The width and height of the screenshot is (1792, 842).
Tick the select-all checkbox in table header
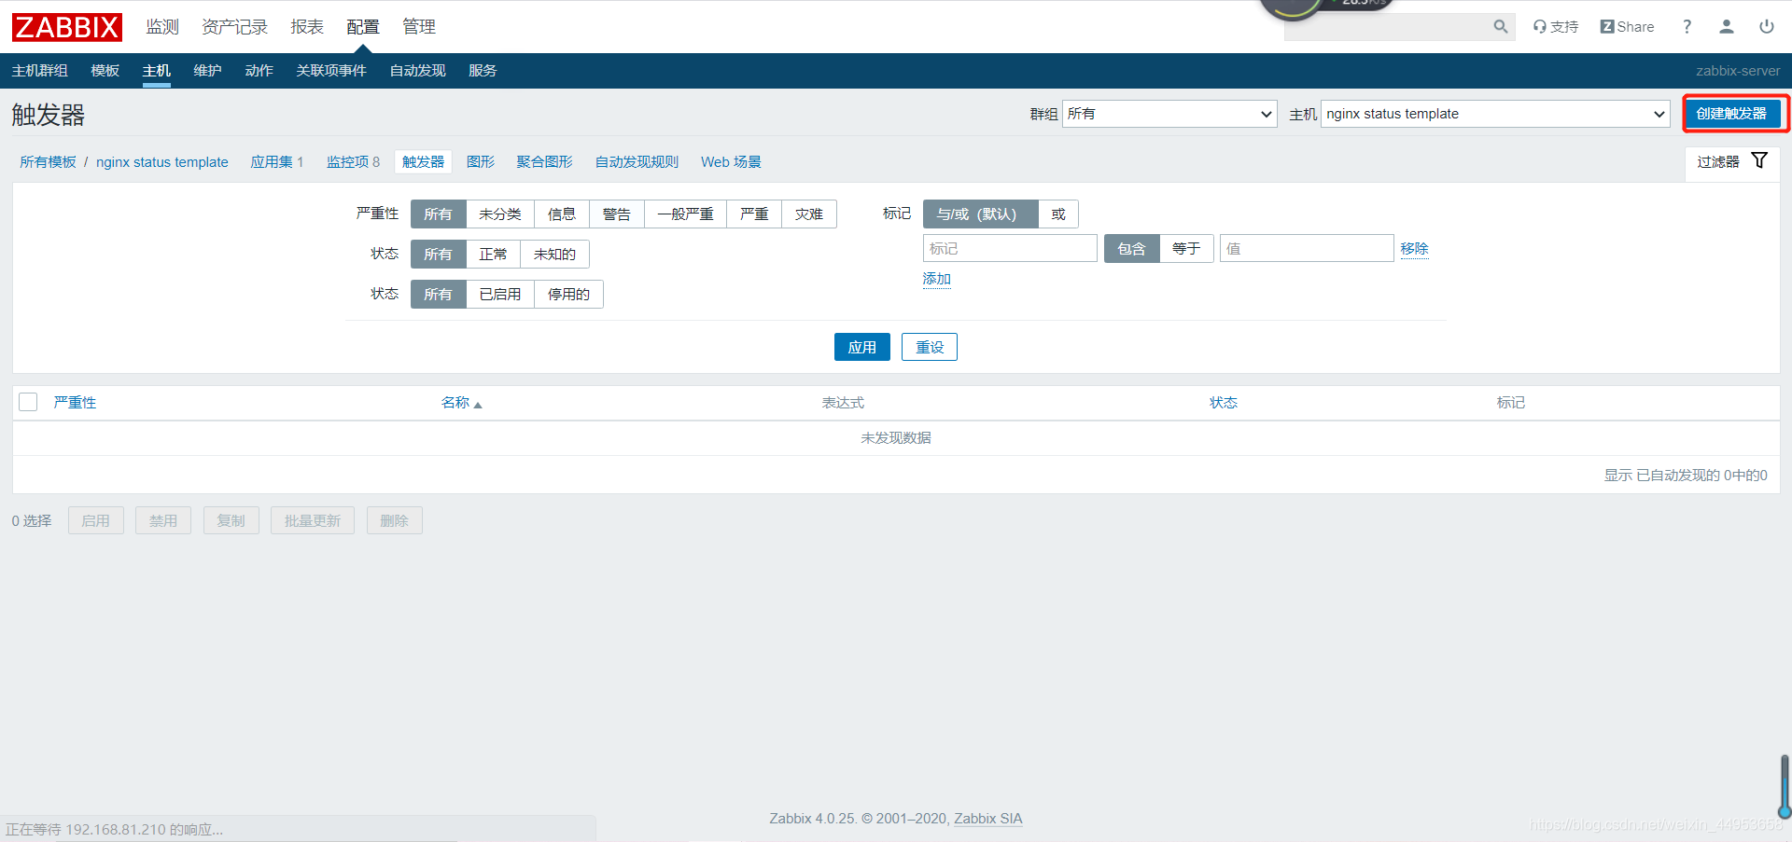click(x=28, y=402)
